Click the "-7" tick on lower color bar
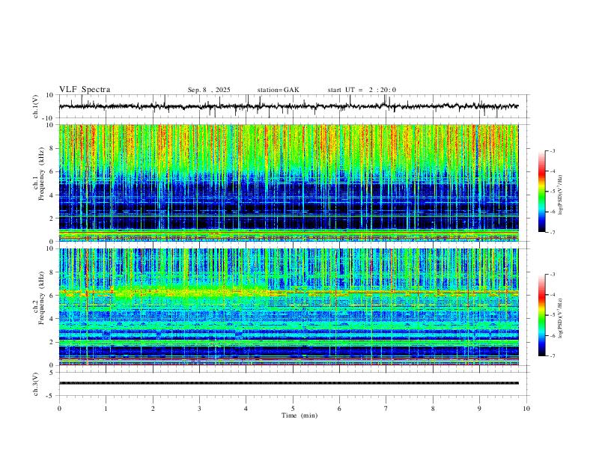This screenshot has height=458, width=593. (x=552, y=356)
